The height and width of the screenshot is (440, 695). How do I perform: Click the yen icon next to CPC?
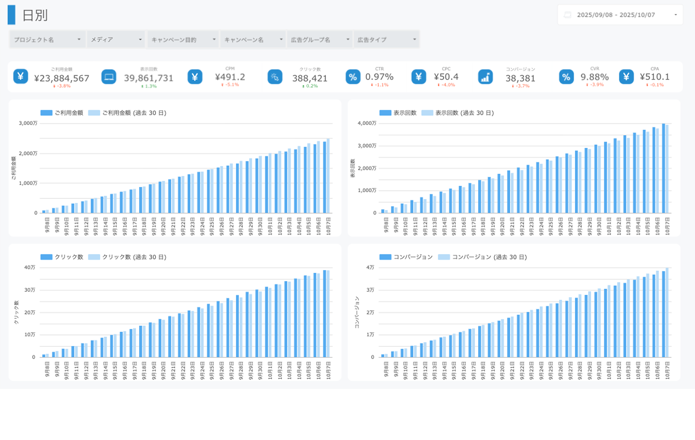(419, 77)
